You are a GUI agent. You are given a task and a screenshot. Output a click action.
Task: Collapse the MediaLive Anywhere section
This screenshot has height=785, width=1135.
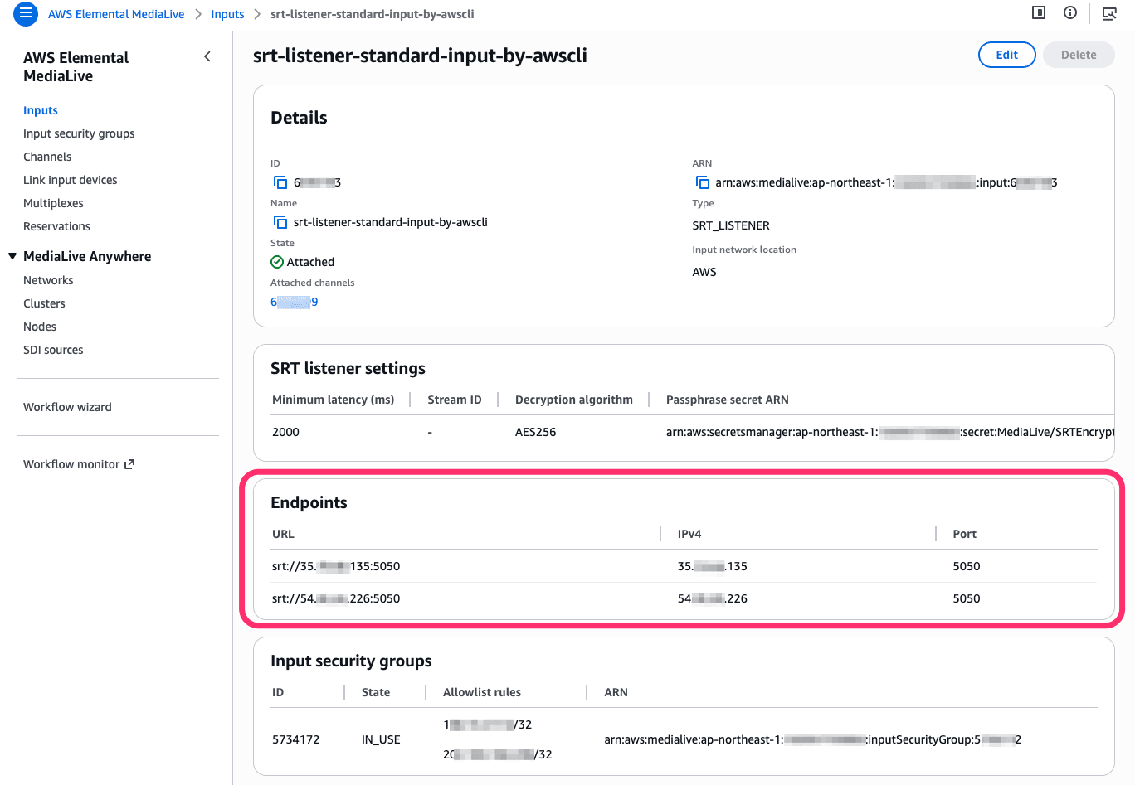[x=12, y=256]
